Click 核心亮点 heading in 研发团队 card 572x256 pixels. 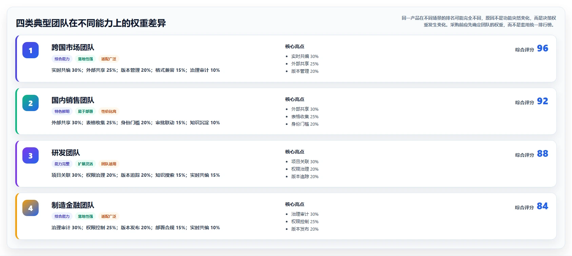[x=295, y=152]
